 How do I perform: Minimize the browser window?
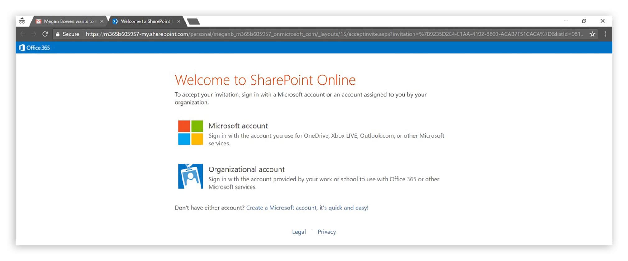566,21
